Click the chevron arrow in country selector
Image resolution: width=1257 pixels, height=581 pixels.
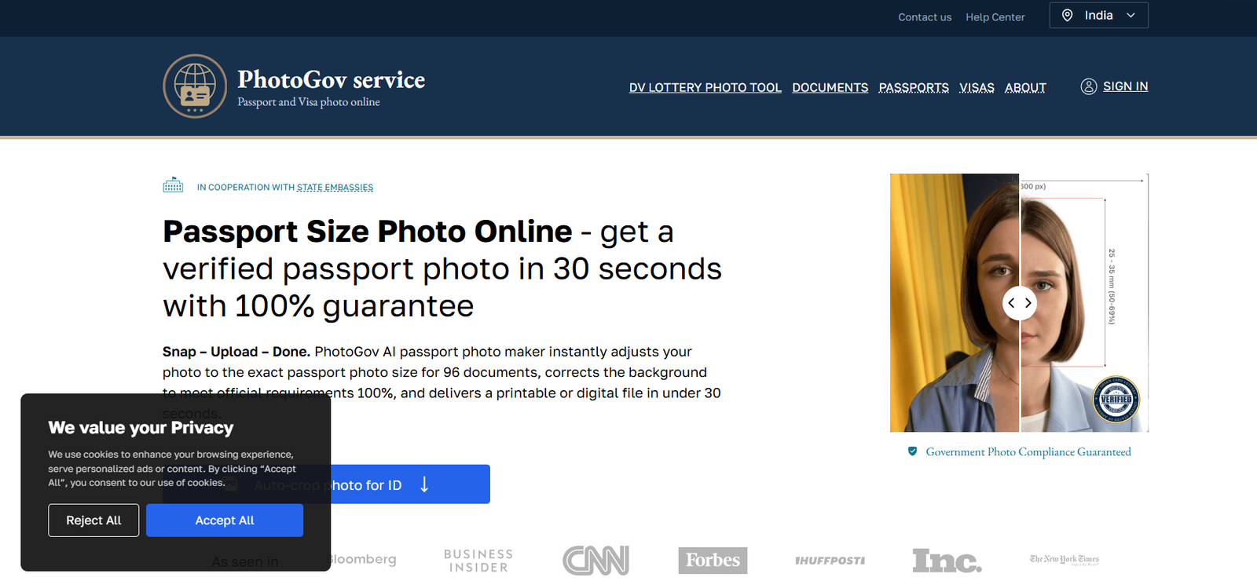click(1131, 16)
